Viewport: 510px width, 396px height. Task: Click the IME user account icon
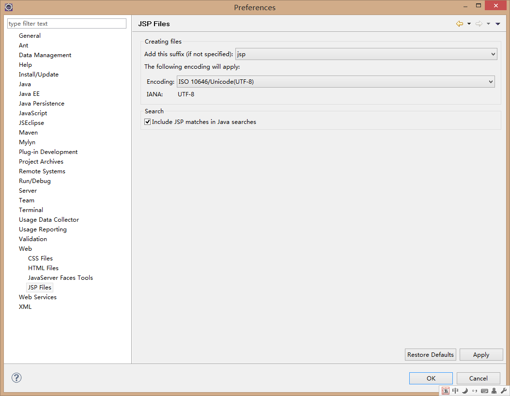(494, 391)
